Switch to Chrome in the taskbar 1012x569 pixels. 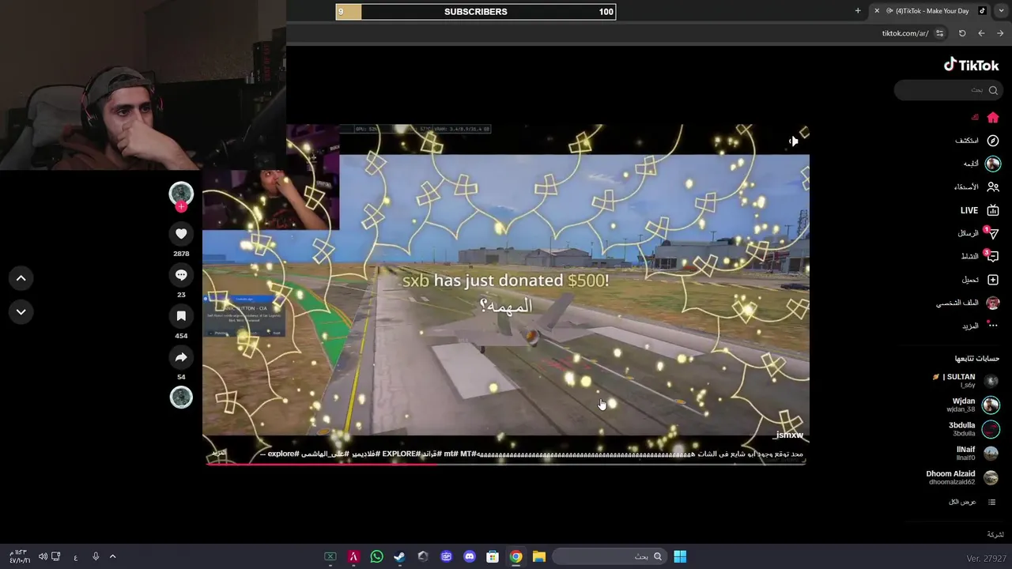point(515,557)
